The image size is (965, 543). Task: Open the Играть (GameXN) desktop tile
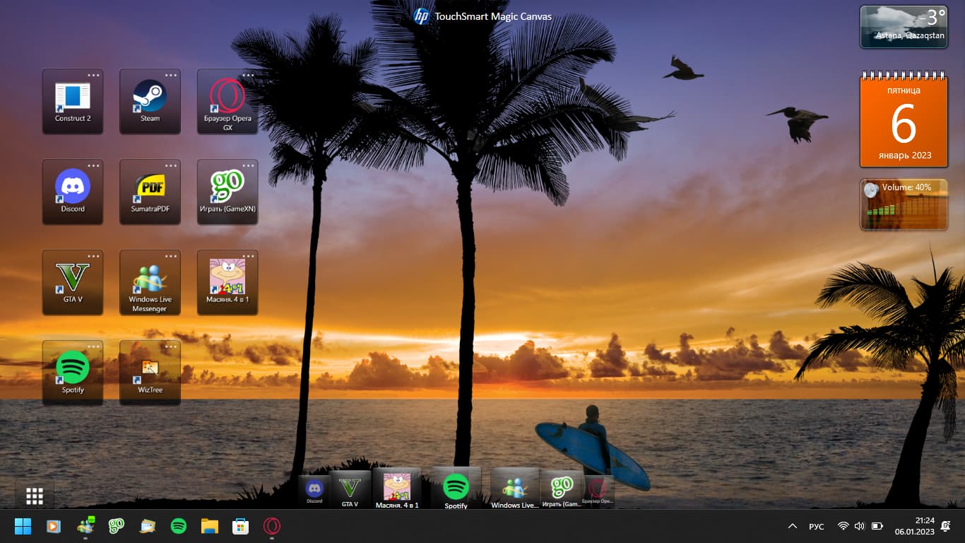click(227, 192)
